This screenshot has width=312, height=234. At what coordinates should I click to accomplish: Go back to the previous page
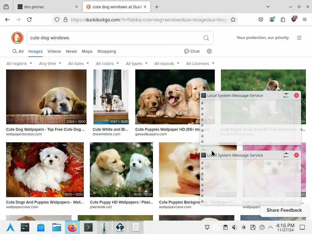point(7,19)
